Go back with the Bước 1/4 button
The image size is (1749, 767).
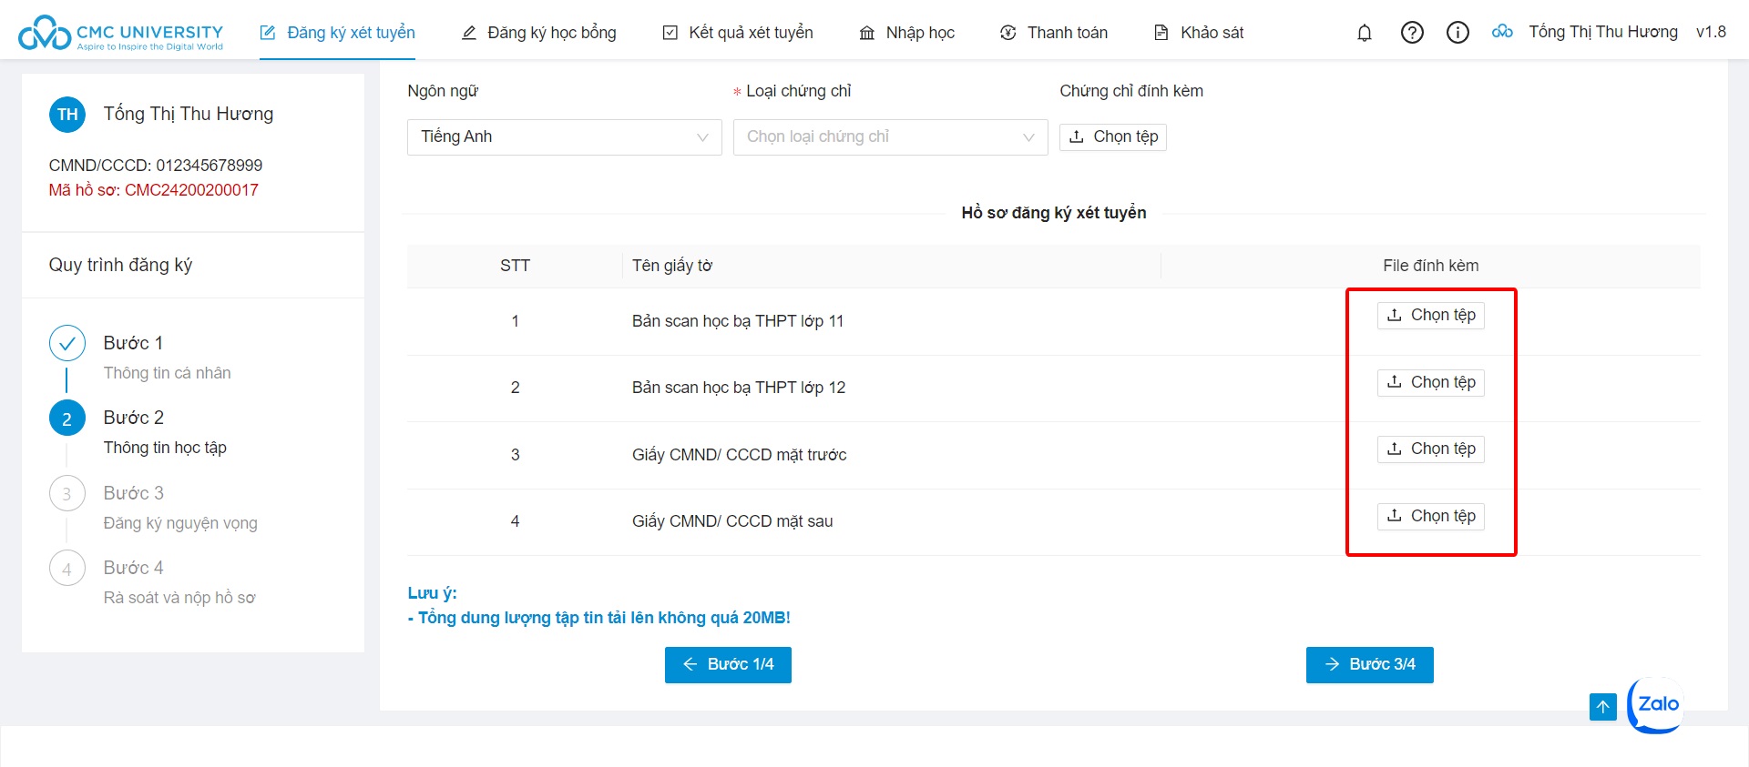point(728,665)
